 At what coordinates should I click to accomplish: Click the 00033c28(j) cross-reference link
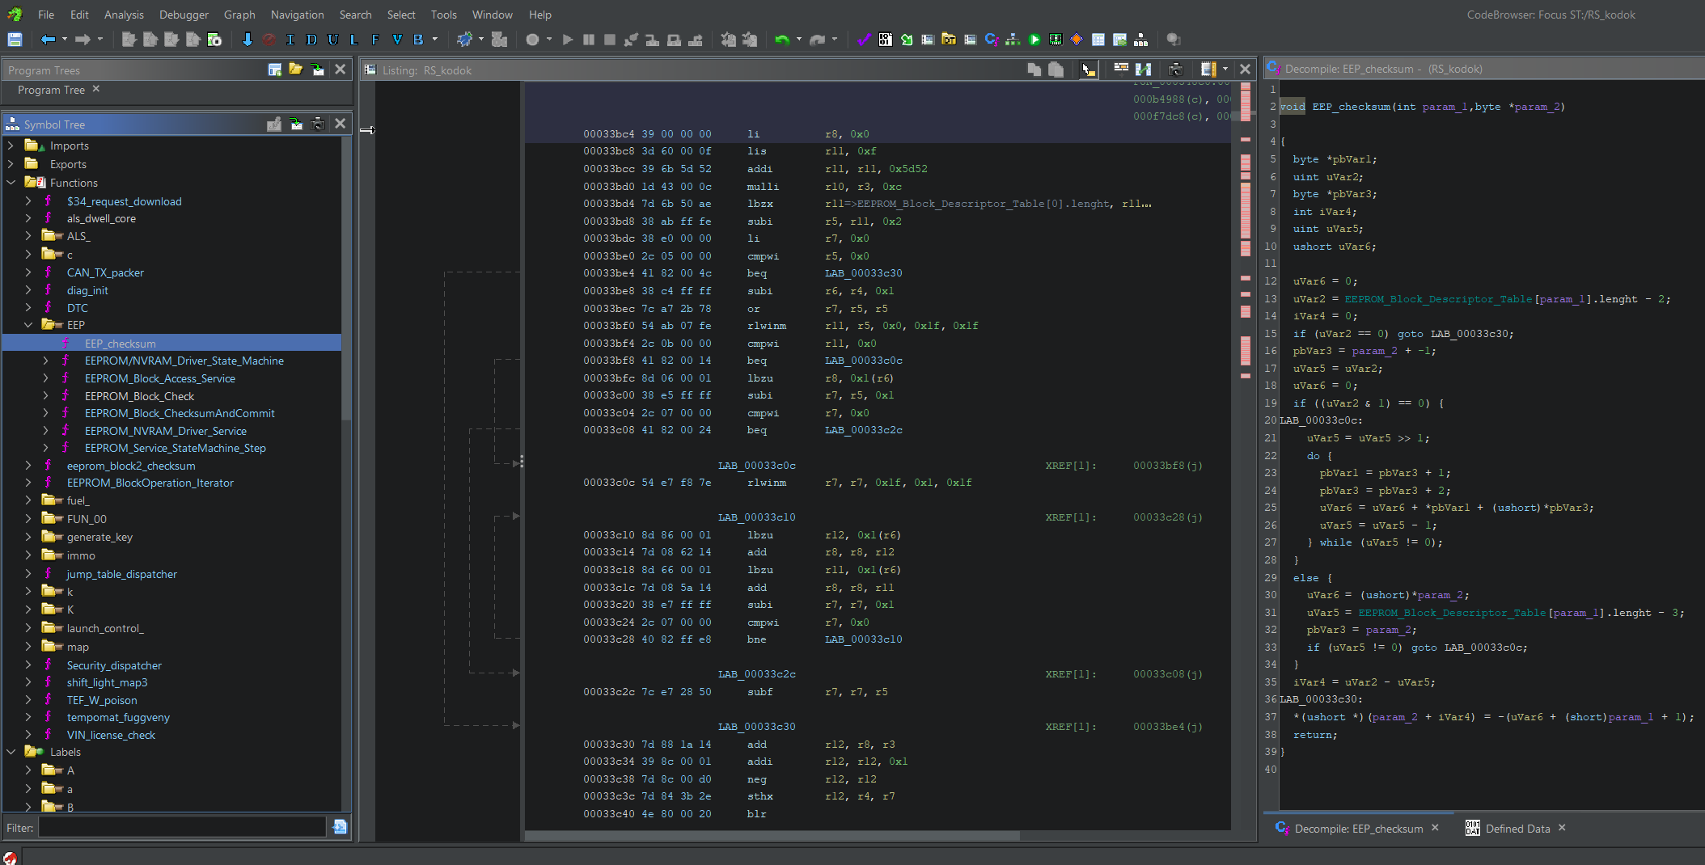1167,517
